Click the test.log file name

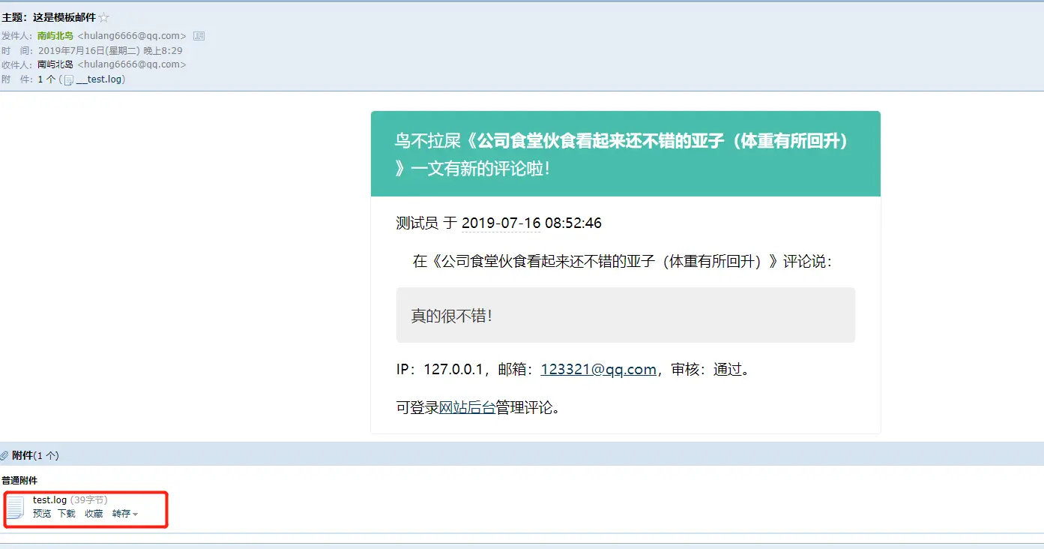[50, 499]
